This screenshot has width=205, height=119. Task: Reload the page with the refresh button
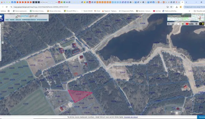click(x=7, y=7)
